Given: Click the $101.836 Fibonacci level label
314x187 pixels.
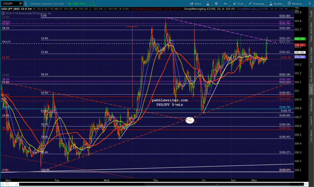Looking at the screenshot, I should pos(285,16).
